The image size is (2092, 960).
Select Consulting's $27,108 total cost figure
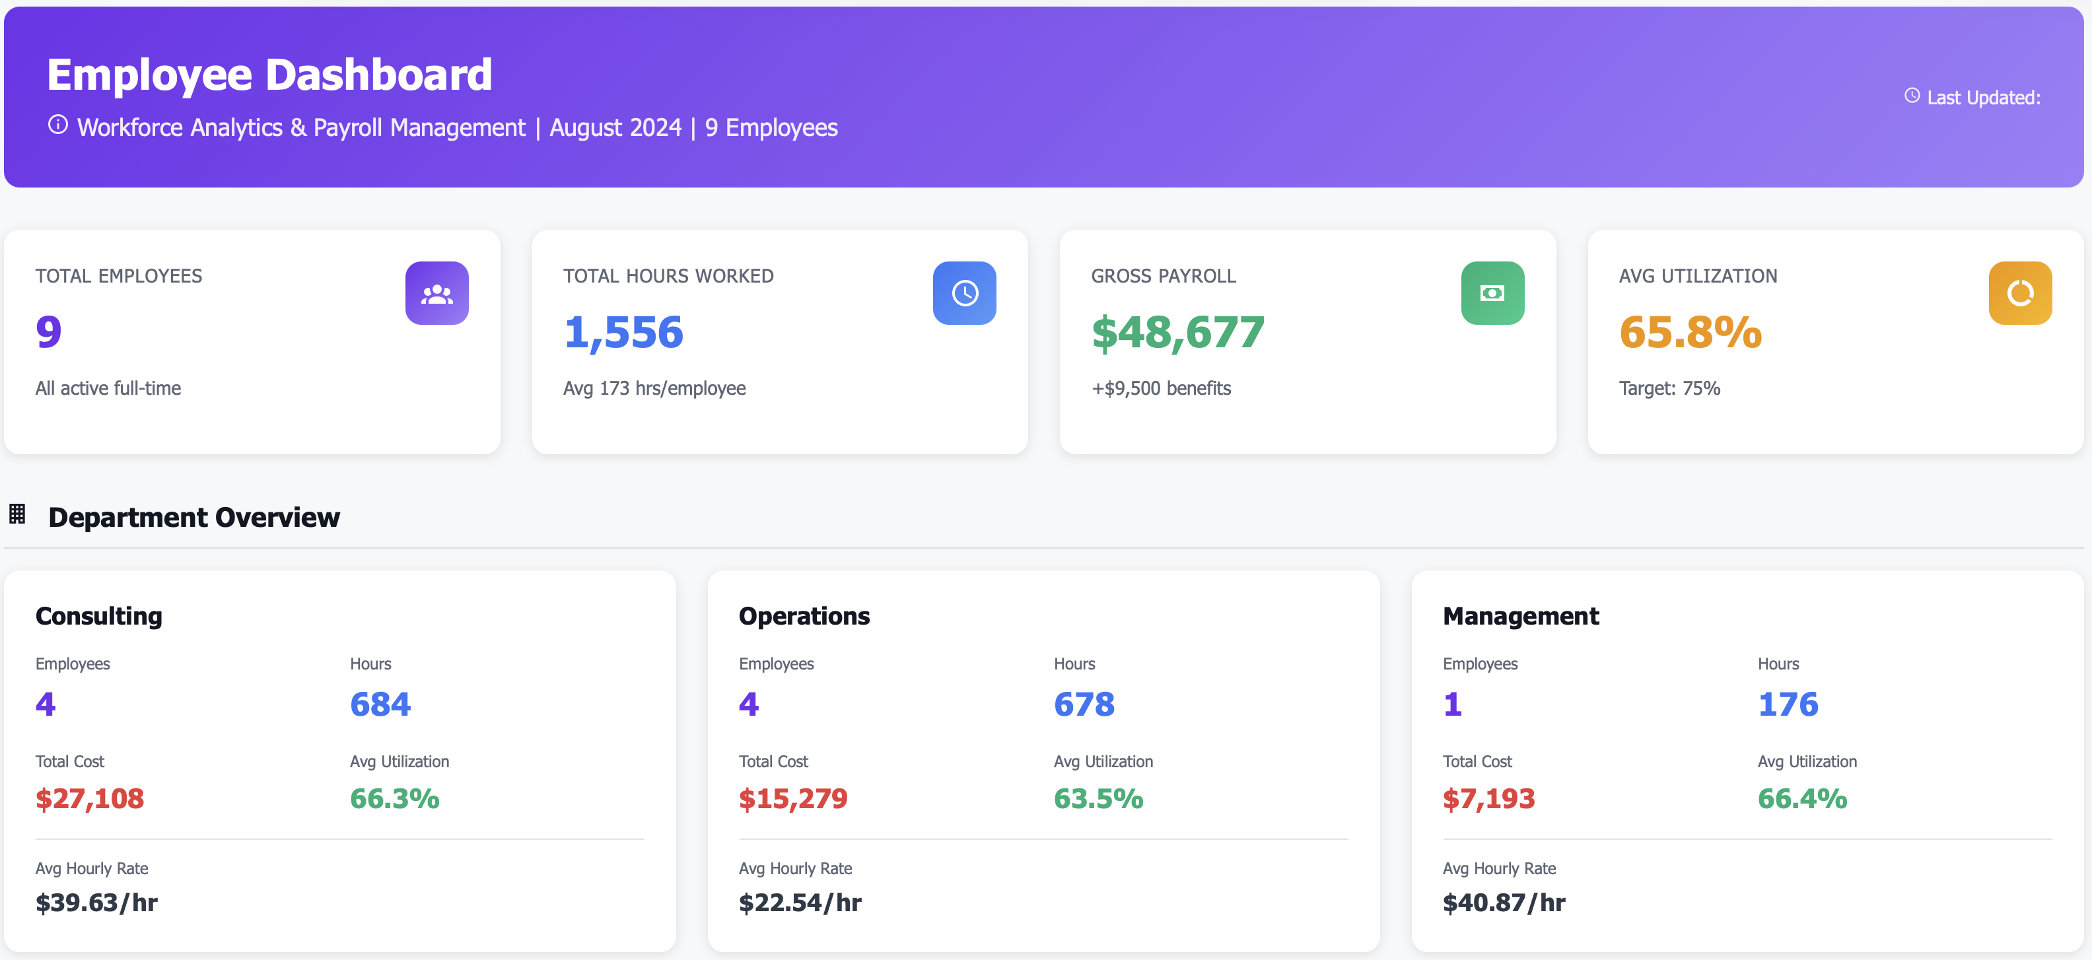[x=89, y=798]
